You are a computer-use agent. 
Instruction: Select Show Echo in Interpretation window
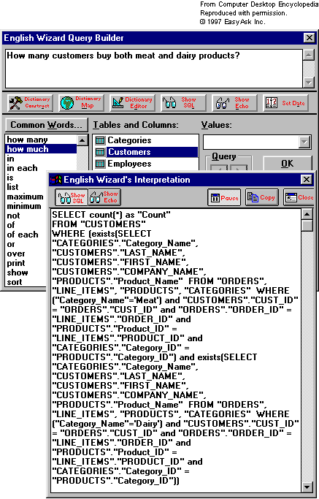pos(104,197)
